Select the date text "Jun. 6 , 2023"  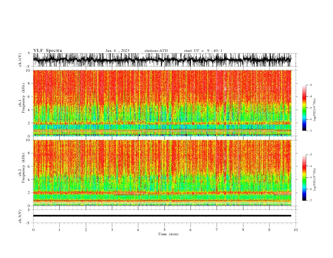tap(117, 51)
